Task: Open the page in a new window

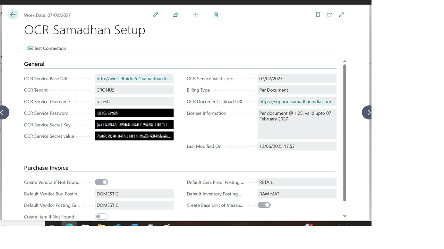Action: tap(330, 15)
